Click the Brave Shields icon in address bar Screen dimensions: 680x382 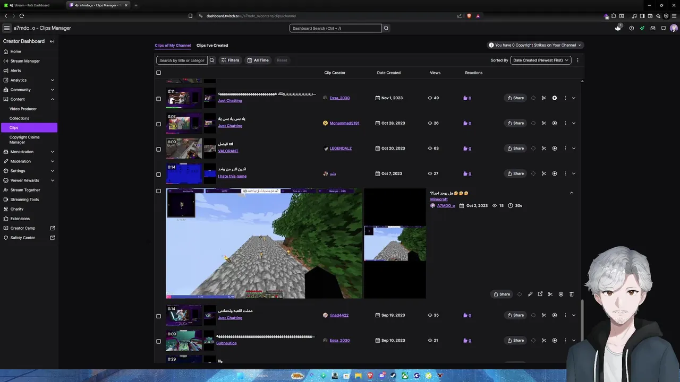469,16
